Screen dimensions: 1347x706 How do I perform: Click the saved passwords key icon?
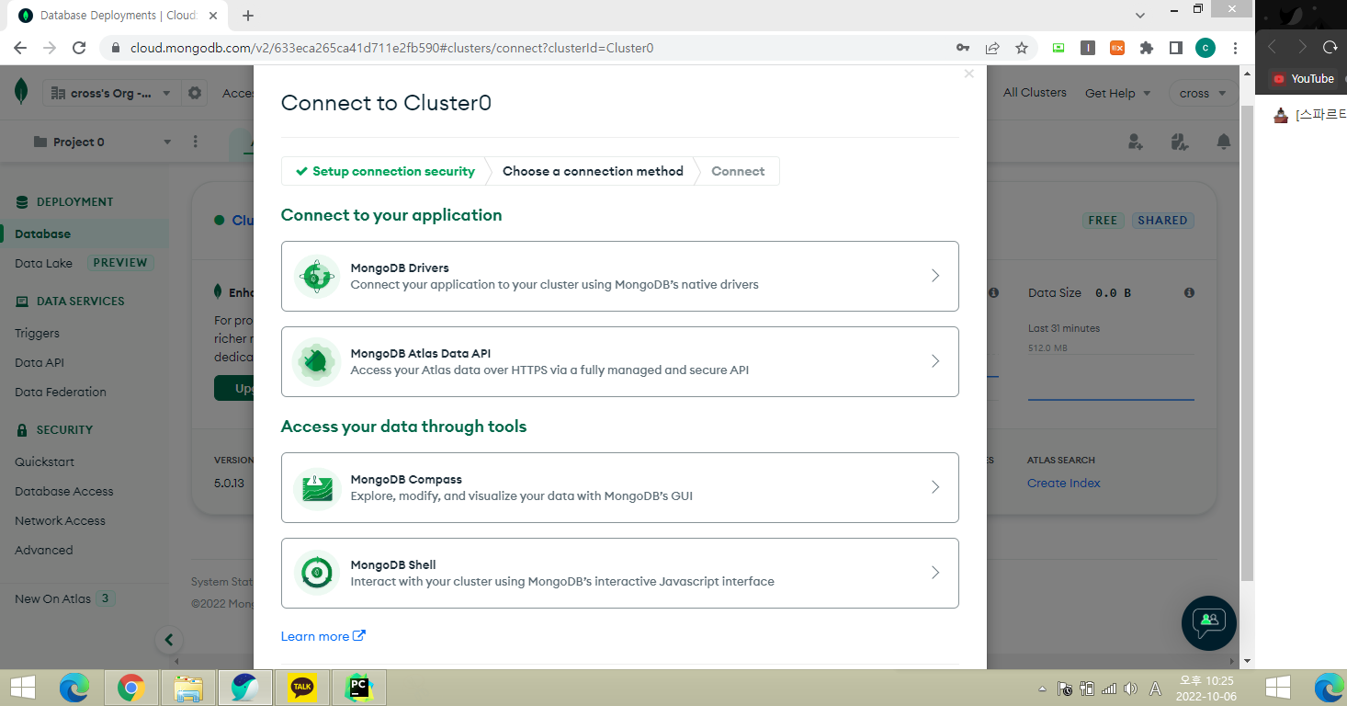(963, 48)
